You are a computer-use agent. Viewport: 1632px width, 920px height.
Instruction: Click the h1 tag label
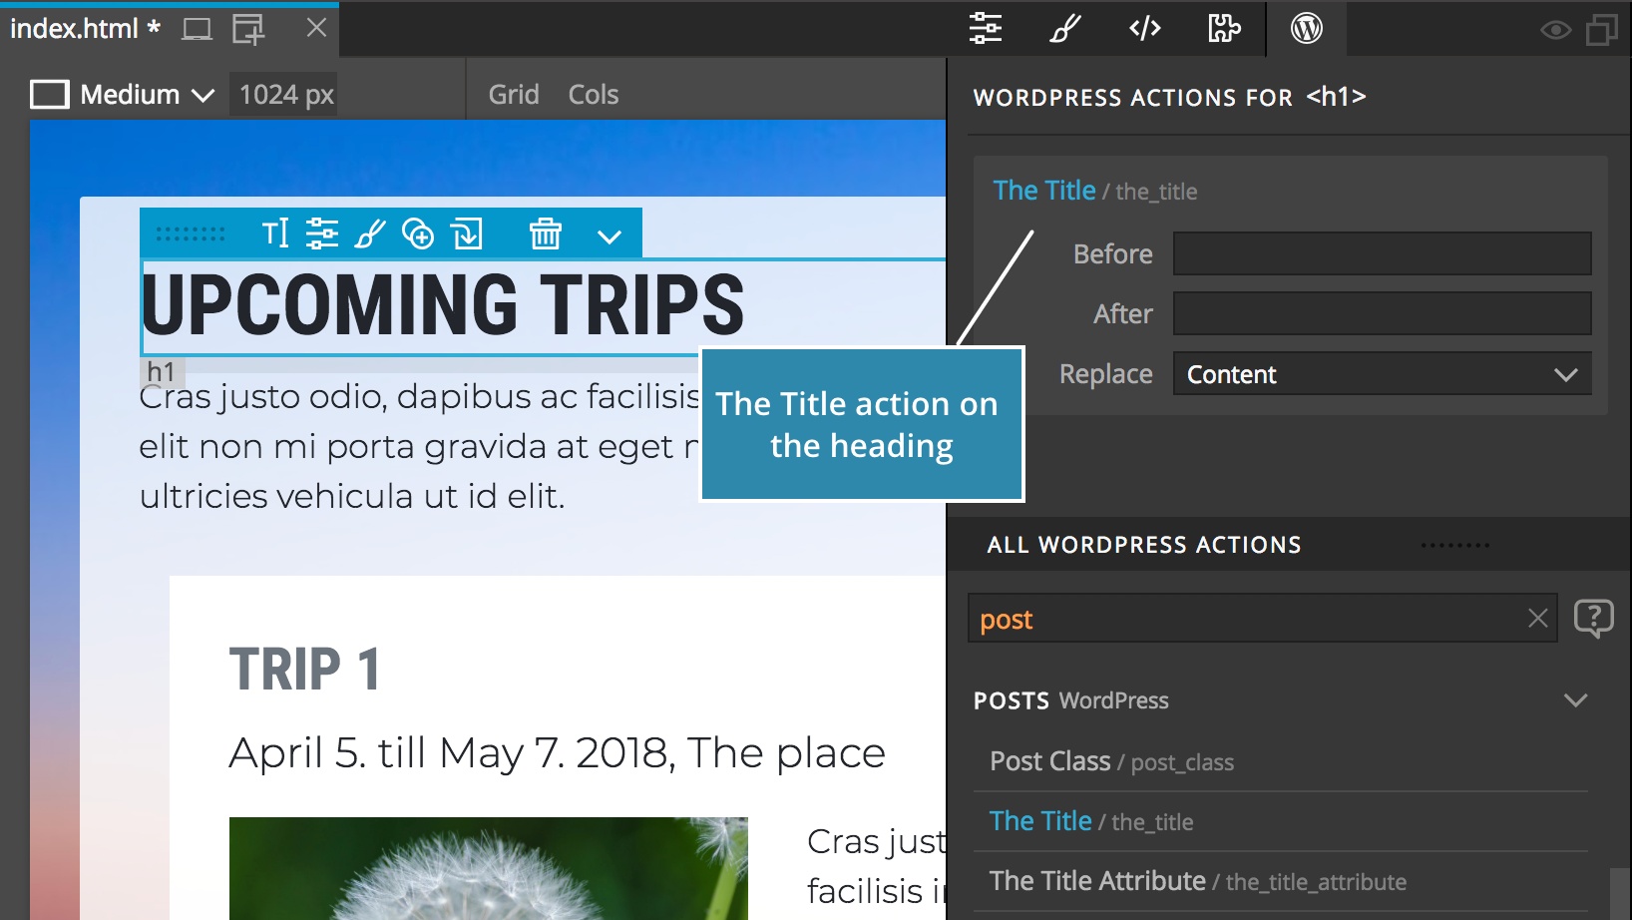163,371
